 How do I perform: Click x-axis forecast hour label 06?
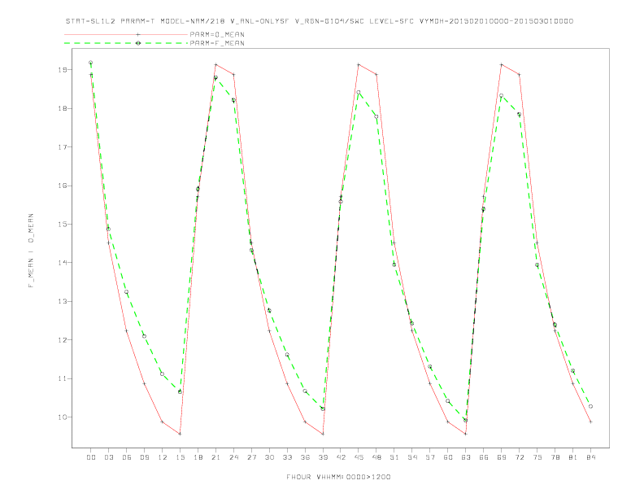pyautogui.click(x=127, y=457)
